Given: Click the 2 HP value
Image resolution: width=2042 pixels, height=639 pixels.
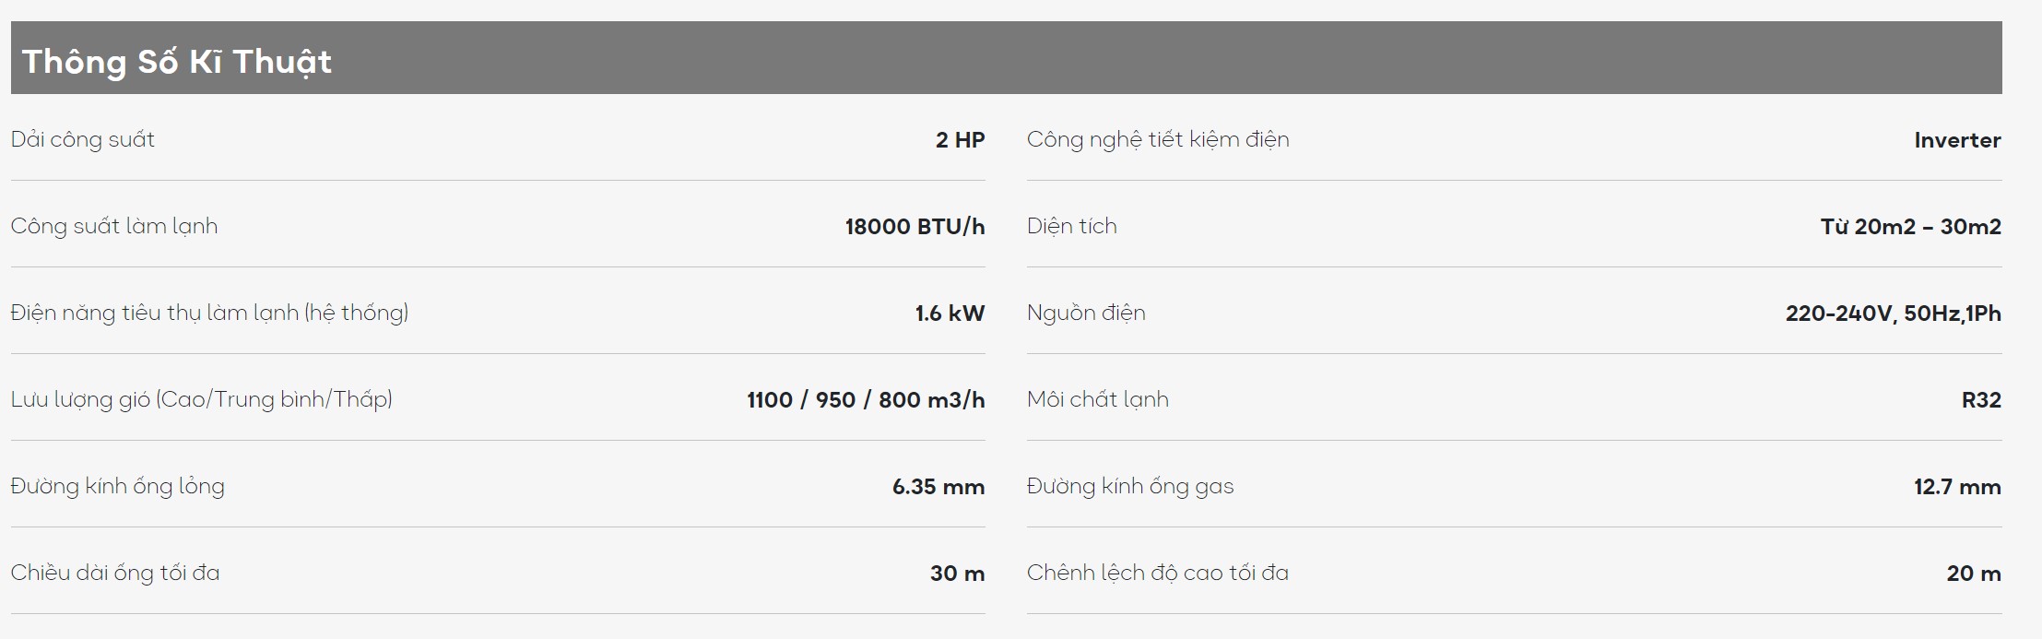Looking at the screenshot, I should point(960,140).
